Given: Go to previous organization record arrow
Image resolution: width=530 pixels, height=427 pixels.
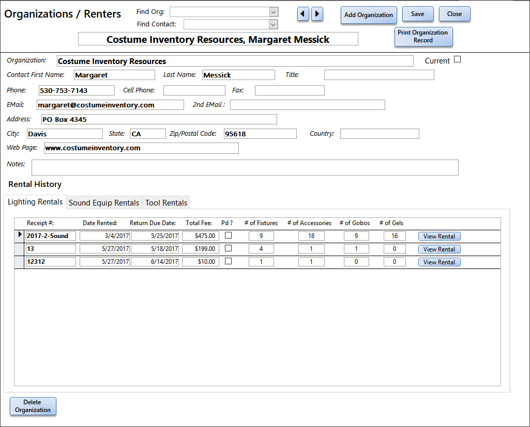Looking at the screenshot, I should [304, 14].
